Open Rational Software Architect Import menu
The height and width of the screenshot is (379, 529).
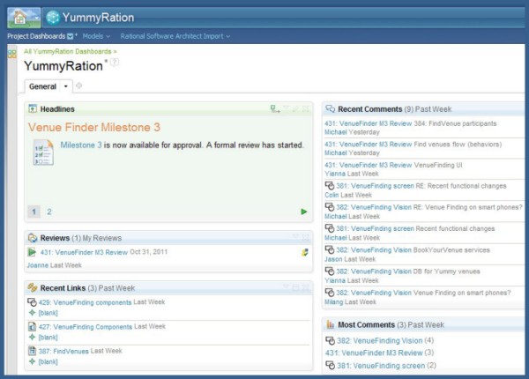(175, 36)
